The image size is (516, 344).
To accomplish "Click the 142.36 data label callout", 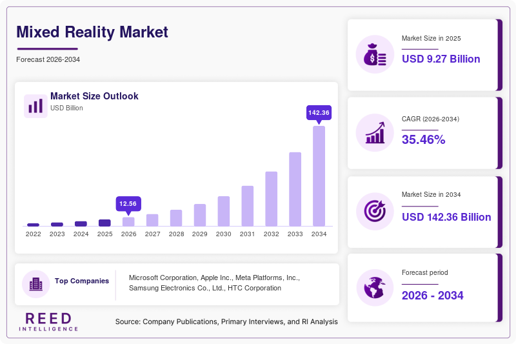I will [x=319, y=112].
